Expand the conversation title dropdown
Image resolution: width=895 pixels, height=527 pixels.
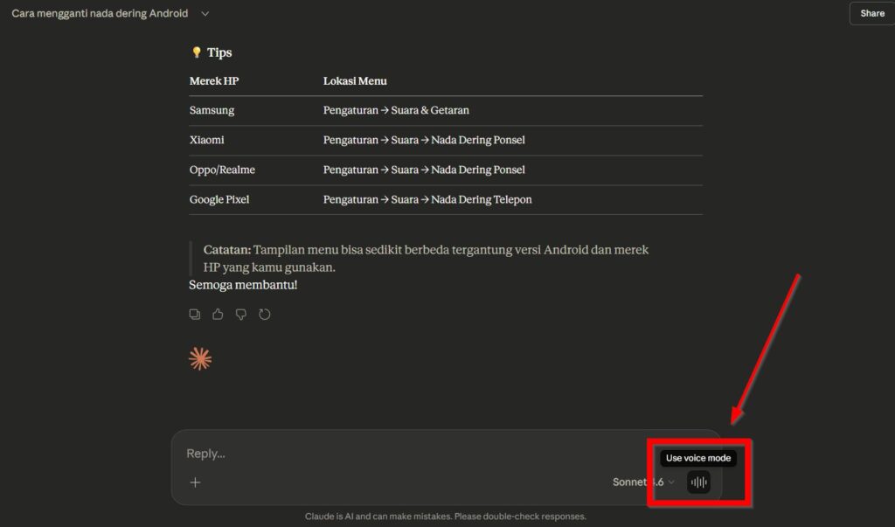pos(205,13)
